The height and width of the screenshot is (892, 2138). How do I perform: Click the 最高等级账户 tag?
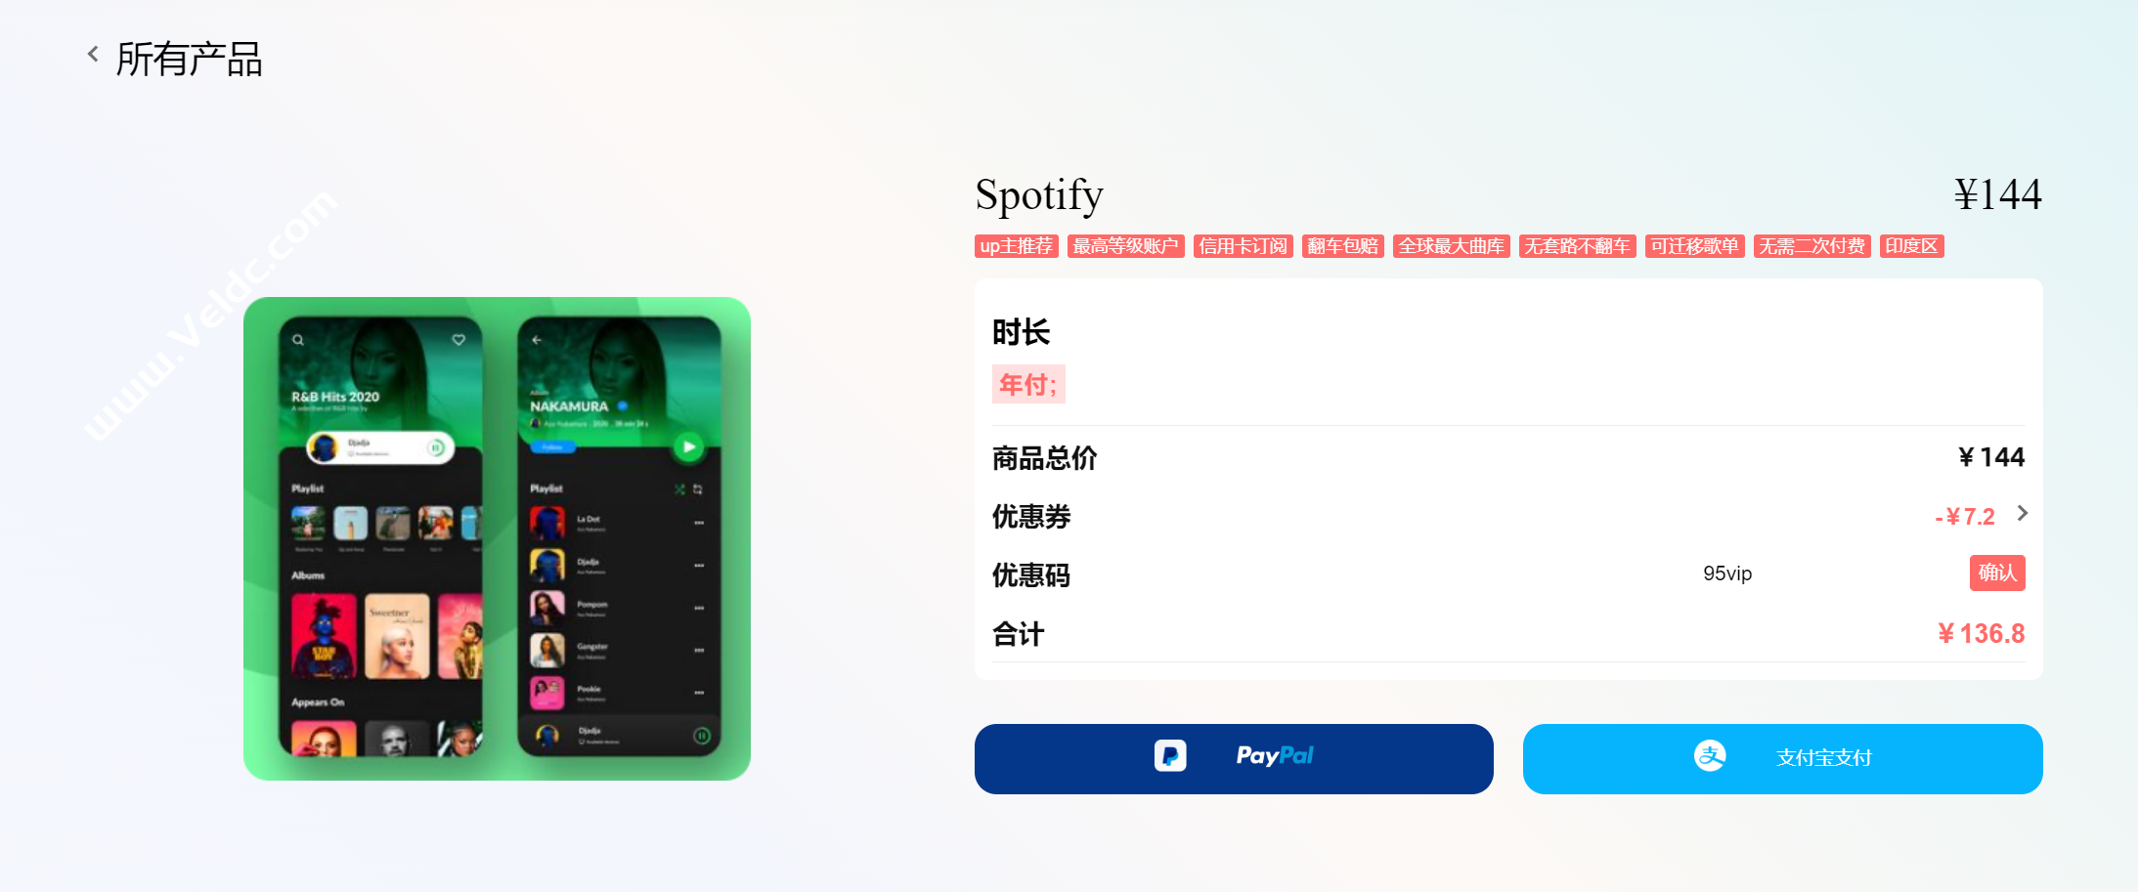(x=1126, y=246)
